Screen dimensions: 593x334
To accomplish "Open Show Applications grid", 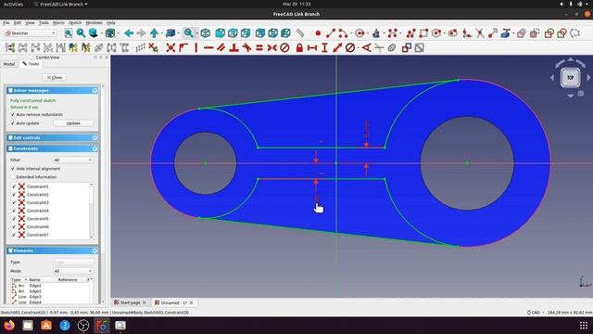I will click(583, 326).
